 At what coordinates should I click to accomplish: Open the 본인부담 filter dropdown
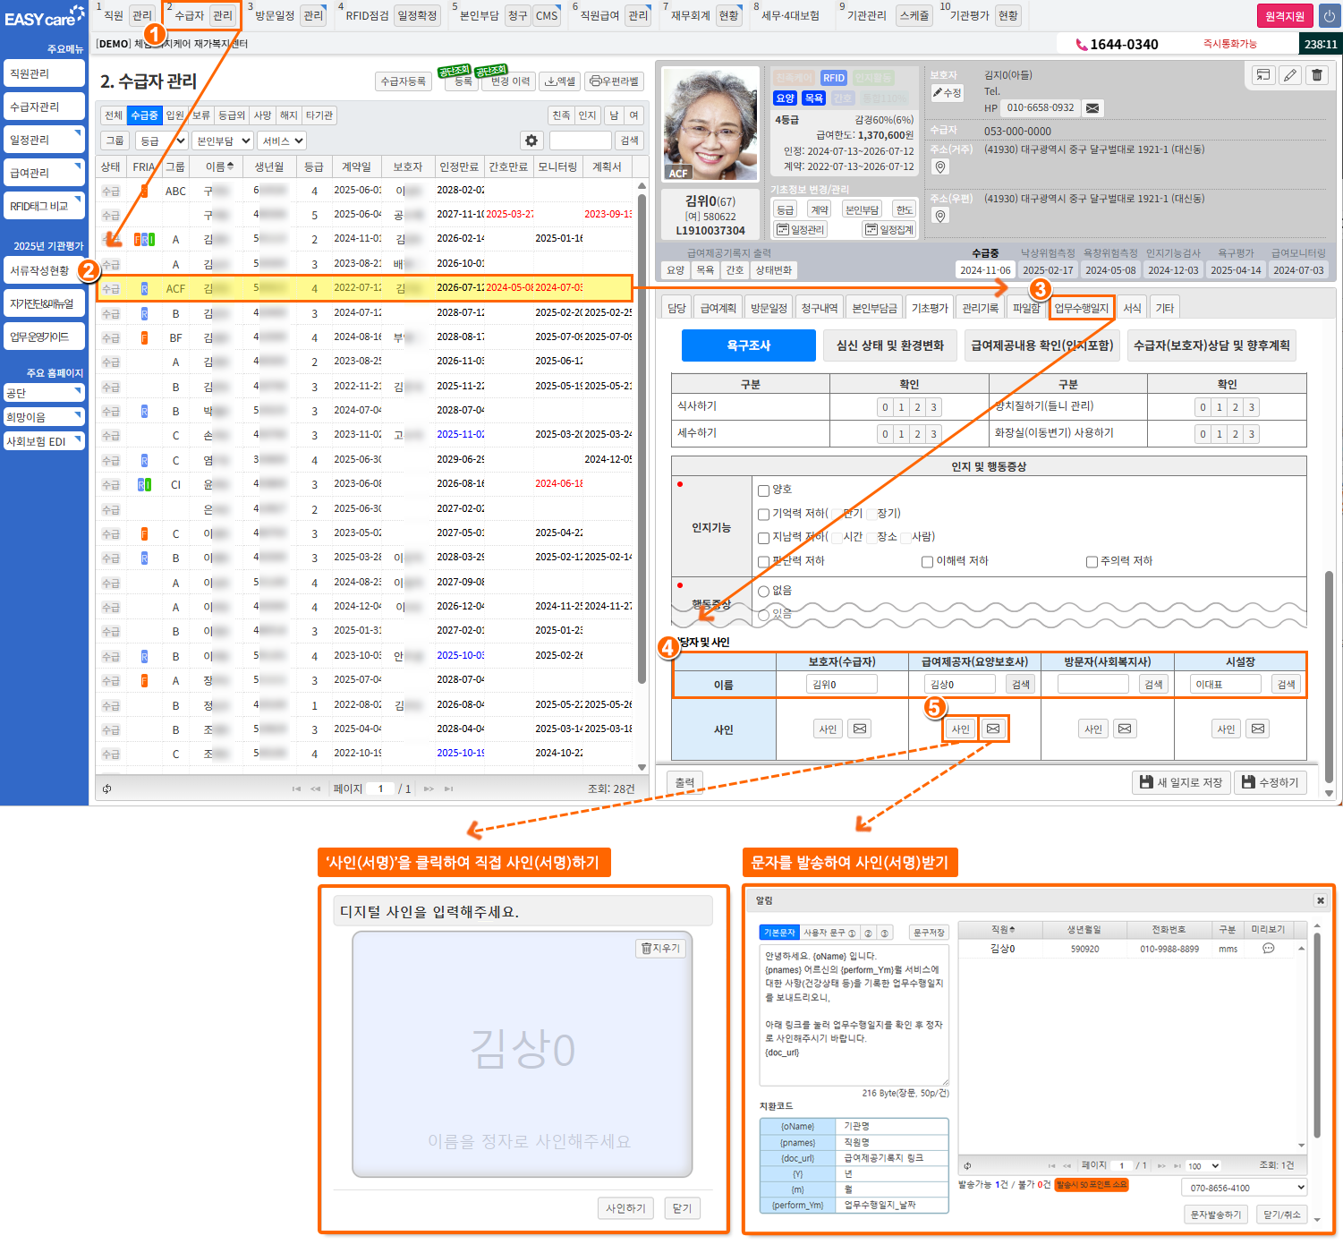[x=223, y=141]
